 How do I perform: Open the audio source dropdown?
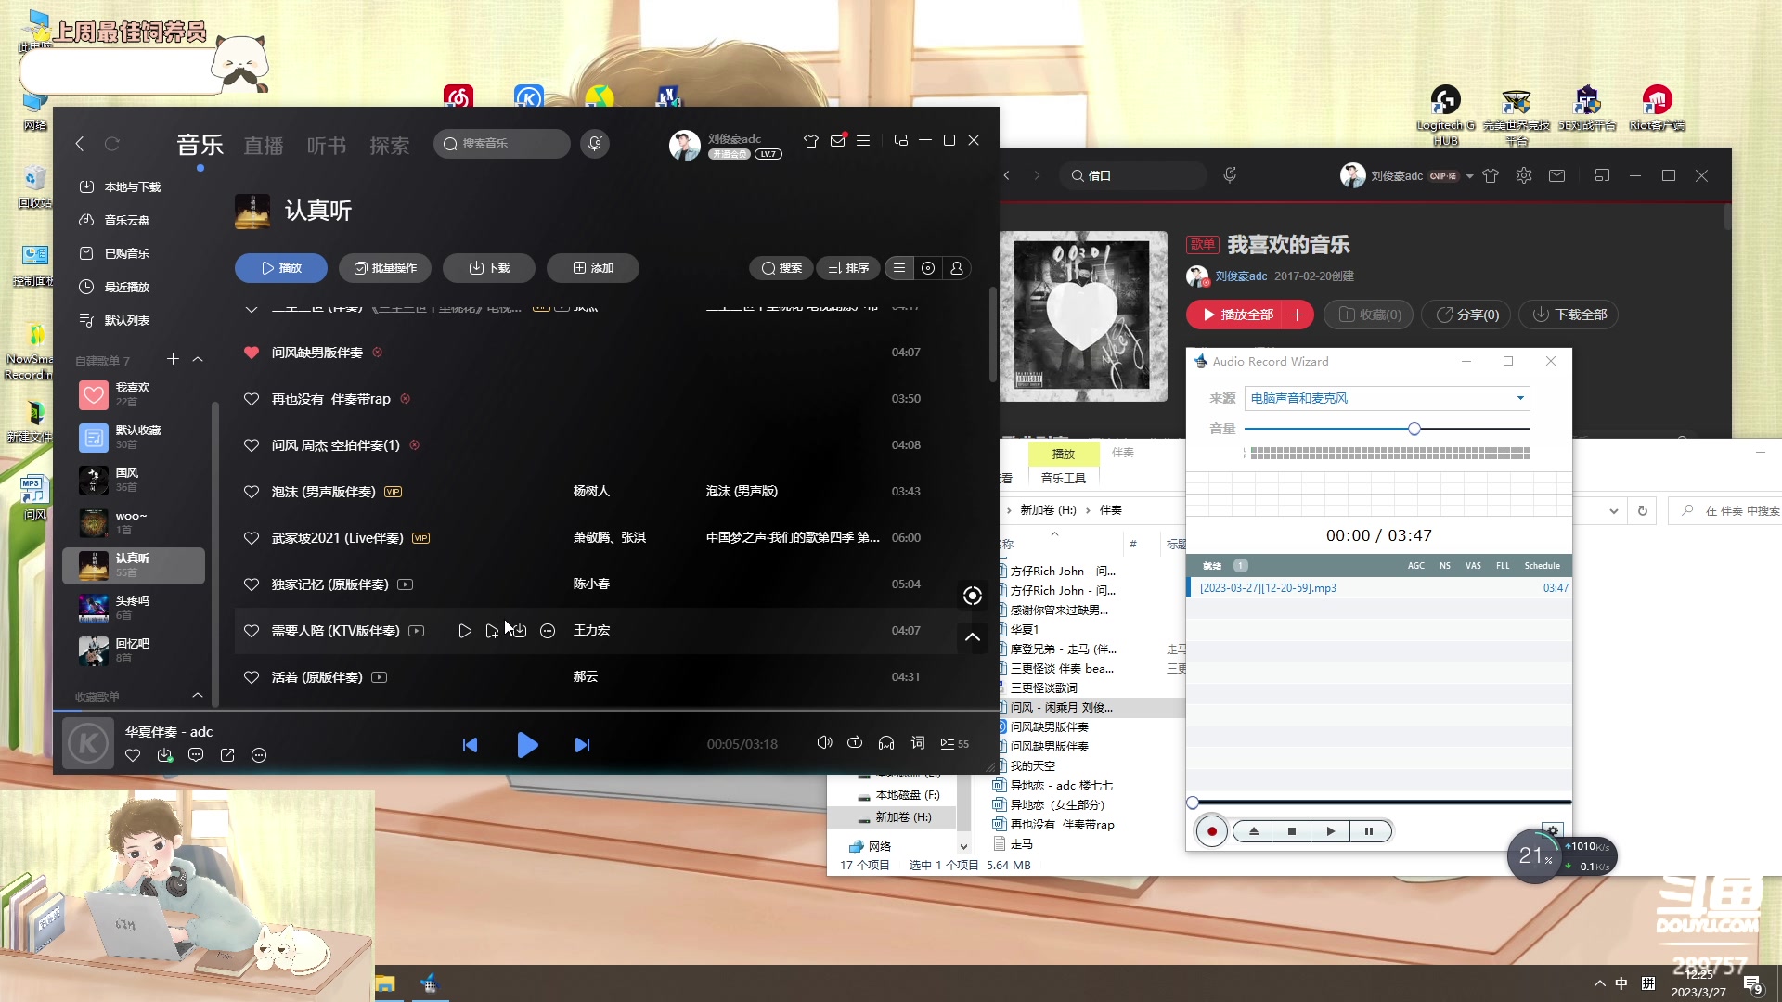pos(1519,398)
